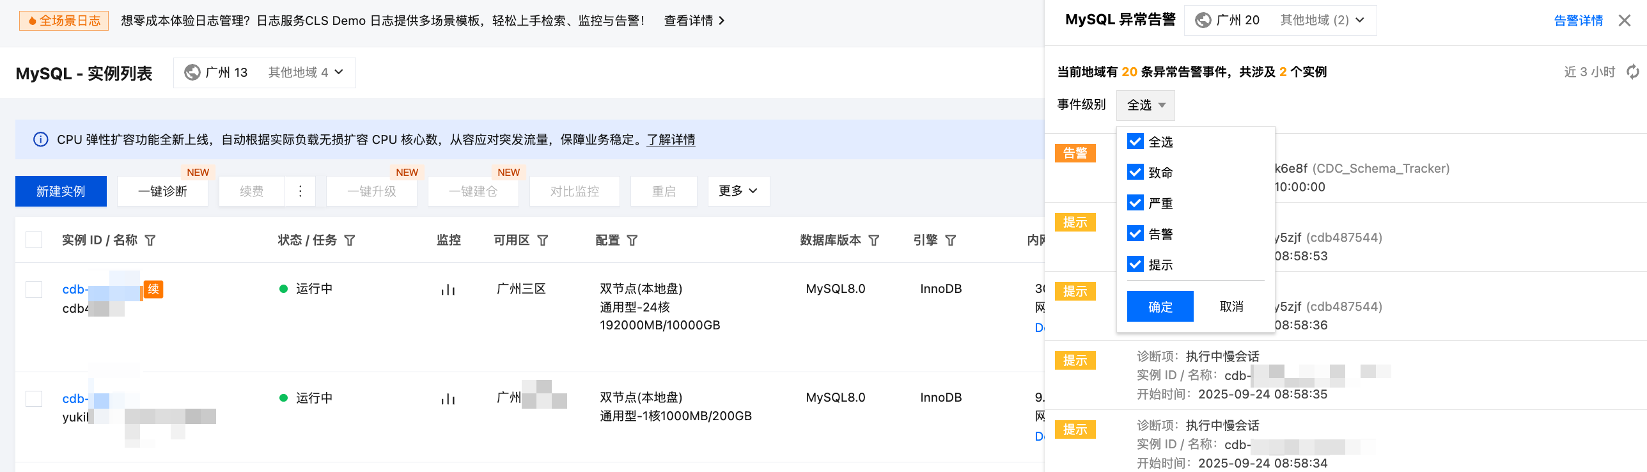Click the 通用型-1核1000MB/200GB configuration text
Image resolution: width=1647 pixels, height=472 pixels.
676,416
